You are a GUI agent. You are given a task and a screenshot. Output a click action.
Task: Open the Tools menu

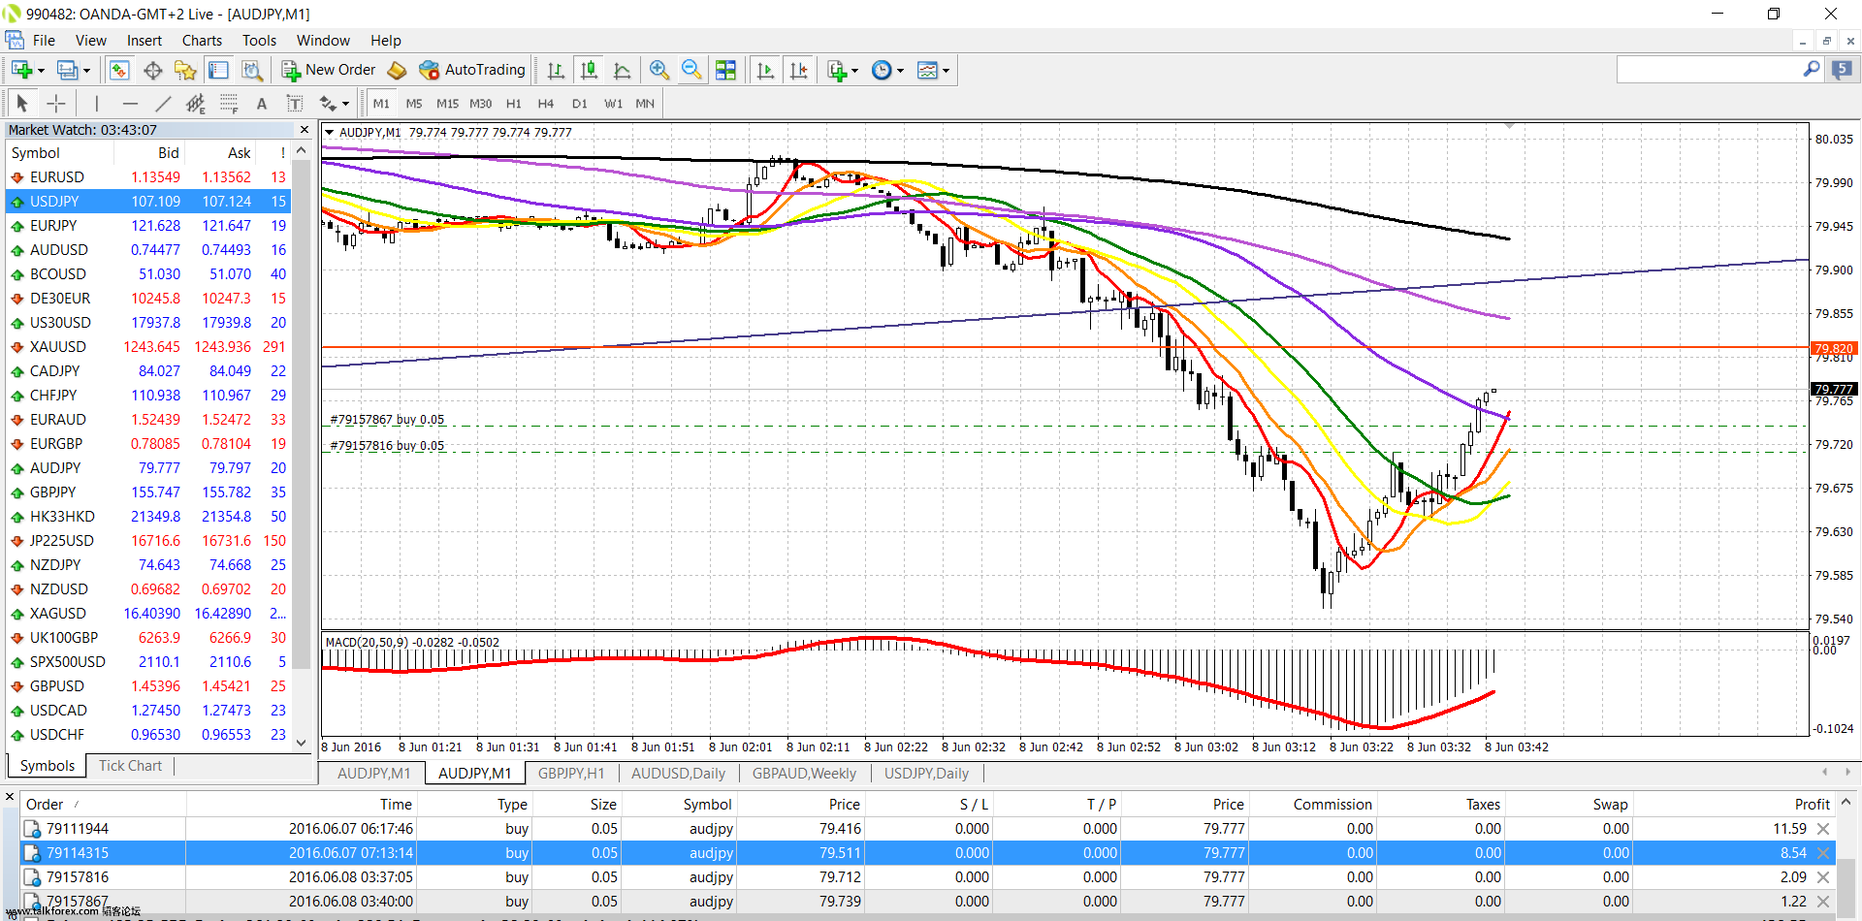[259, 40]
